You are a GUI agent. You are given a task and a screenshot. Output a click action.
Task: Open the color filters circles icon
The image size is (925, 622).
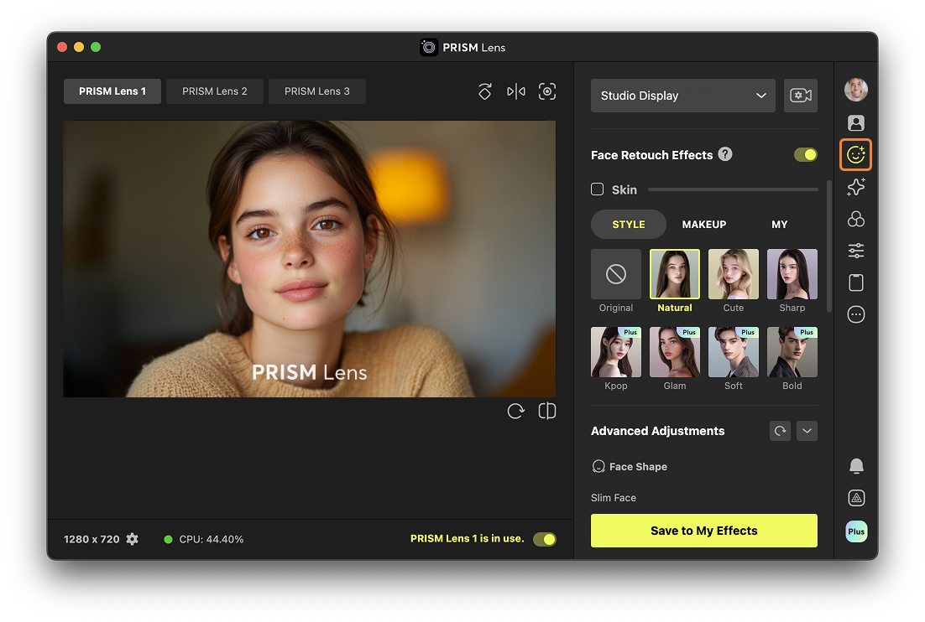point(856,219)
